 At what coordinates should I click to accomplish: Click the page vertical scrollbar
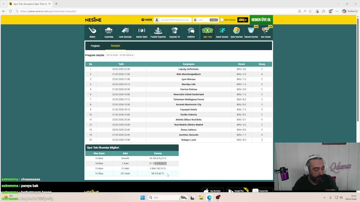tap(358, 70)
